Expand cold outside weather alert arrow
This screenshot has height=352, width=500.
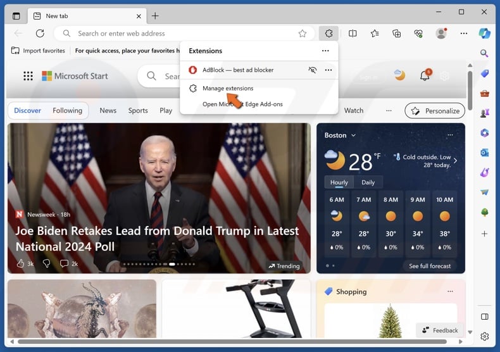point(455,161)
